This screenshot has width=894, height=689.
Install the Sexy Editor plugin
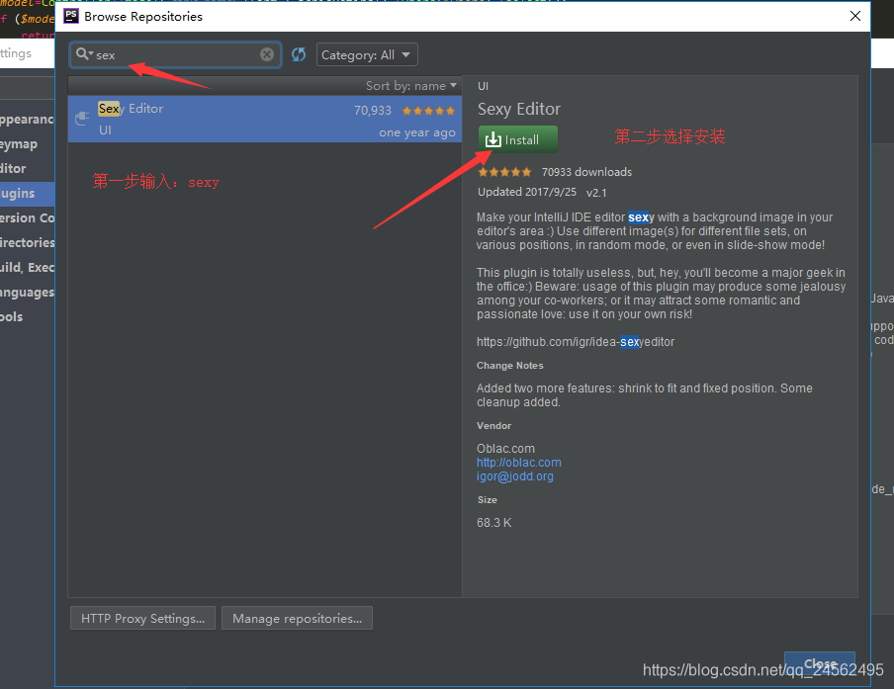point(517,139)
